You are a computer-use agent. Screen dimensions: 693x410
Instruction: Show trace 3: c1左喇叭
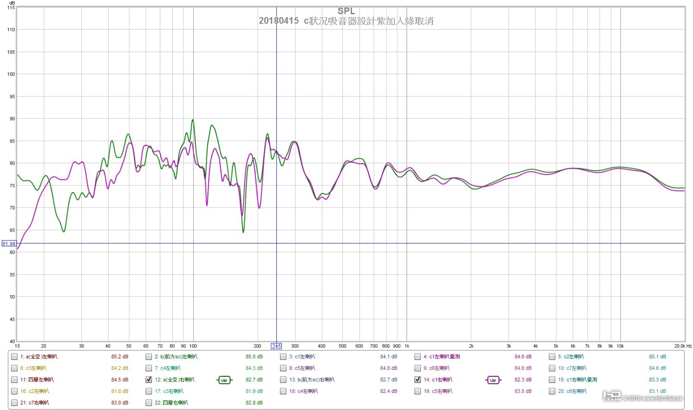coord(283,357)
